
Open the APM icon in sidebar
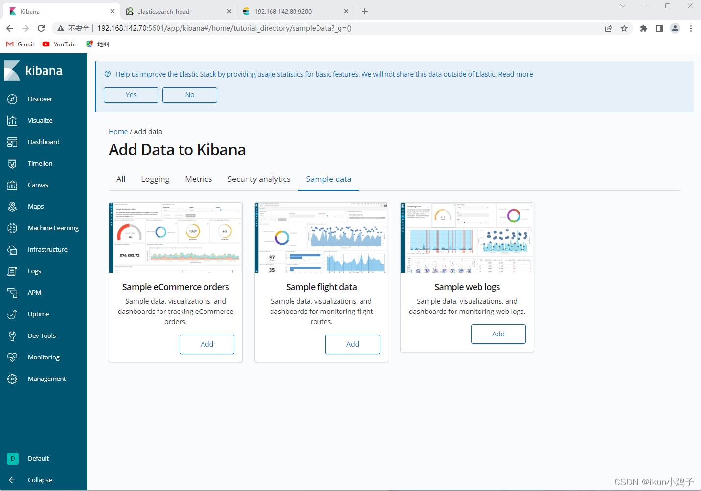[12, 293]
